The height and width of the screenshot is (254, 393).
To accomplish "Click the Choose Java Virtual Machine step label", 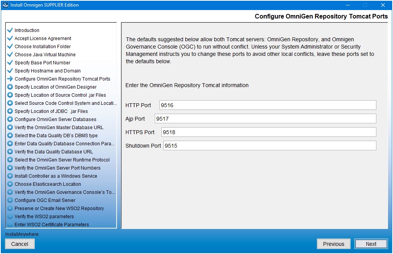I will coord(45,55).
